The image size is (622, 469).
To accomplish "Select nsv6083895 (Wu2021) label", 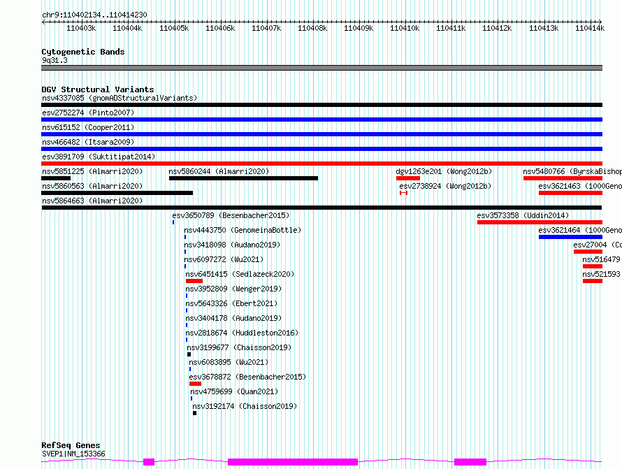I will tap(229, 362).
